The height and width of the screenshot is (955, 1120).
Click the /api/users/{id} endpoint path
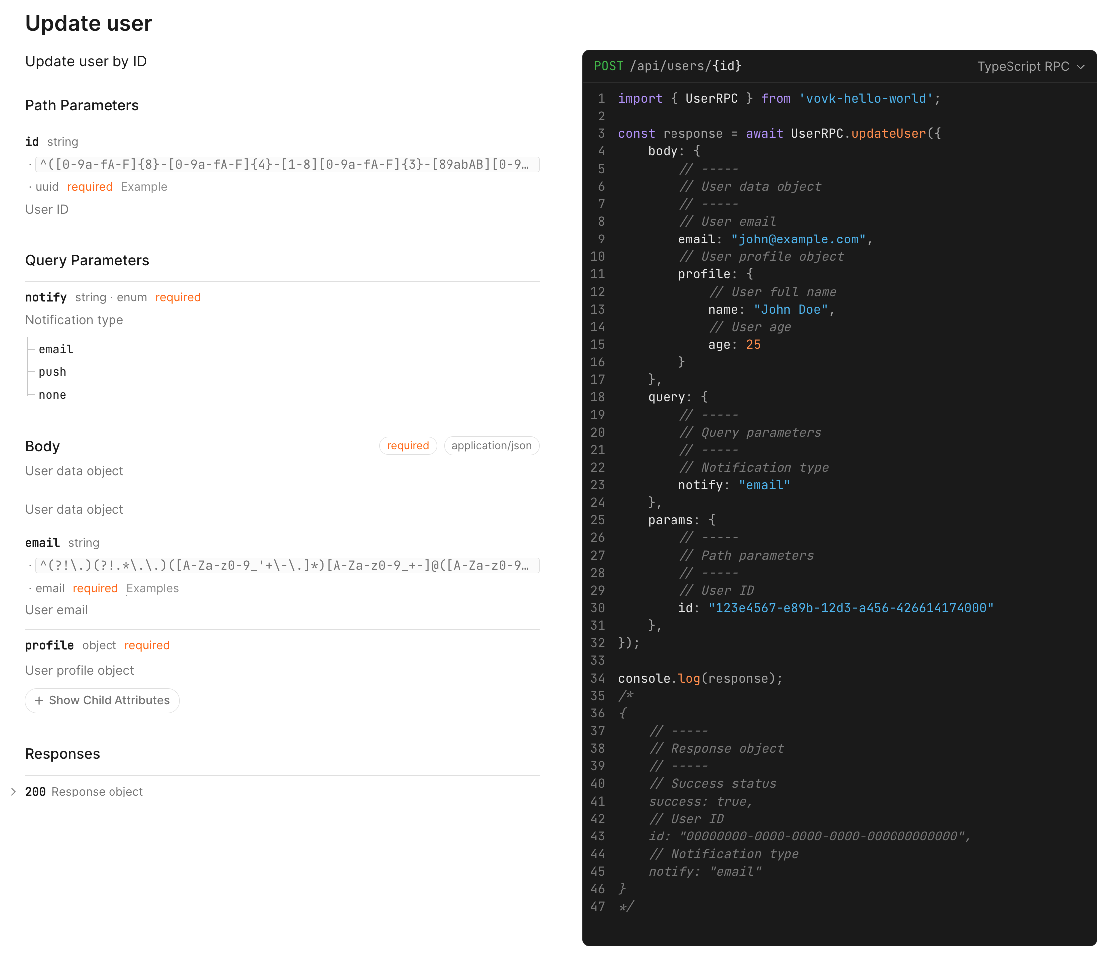coord(685,66)
